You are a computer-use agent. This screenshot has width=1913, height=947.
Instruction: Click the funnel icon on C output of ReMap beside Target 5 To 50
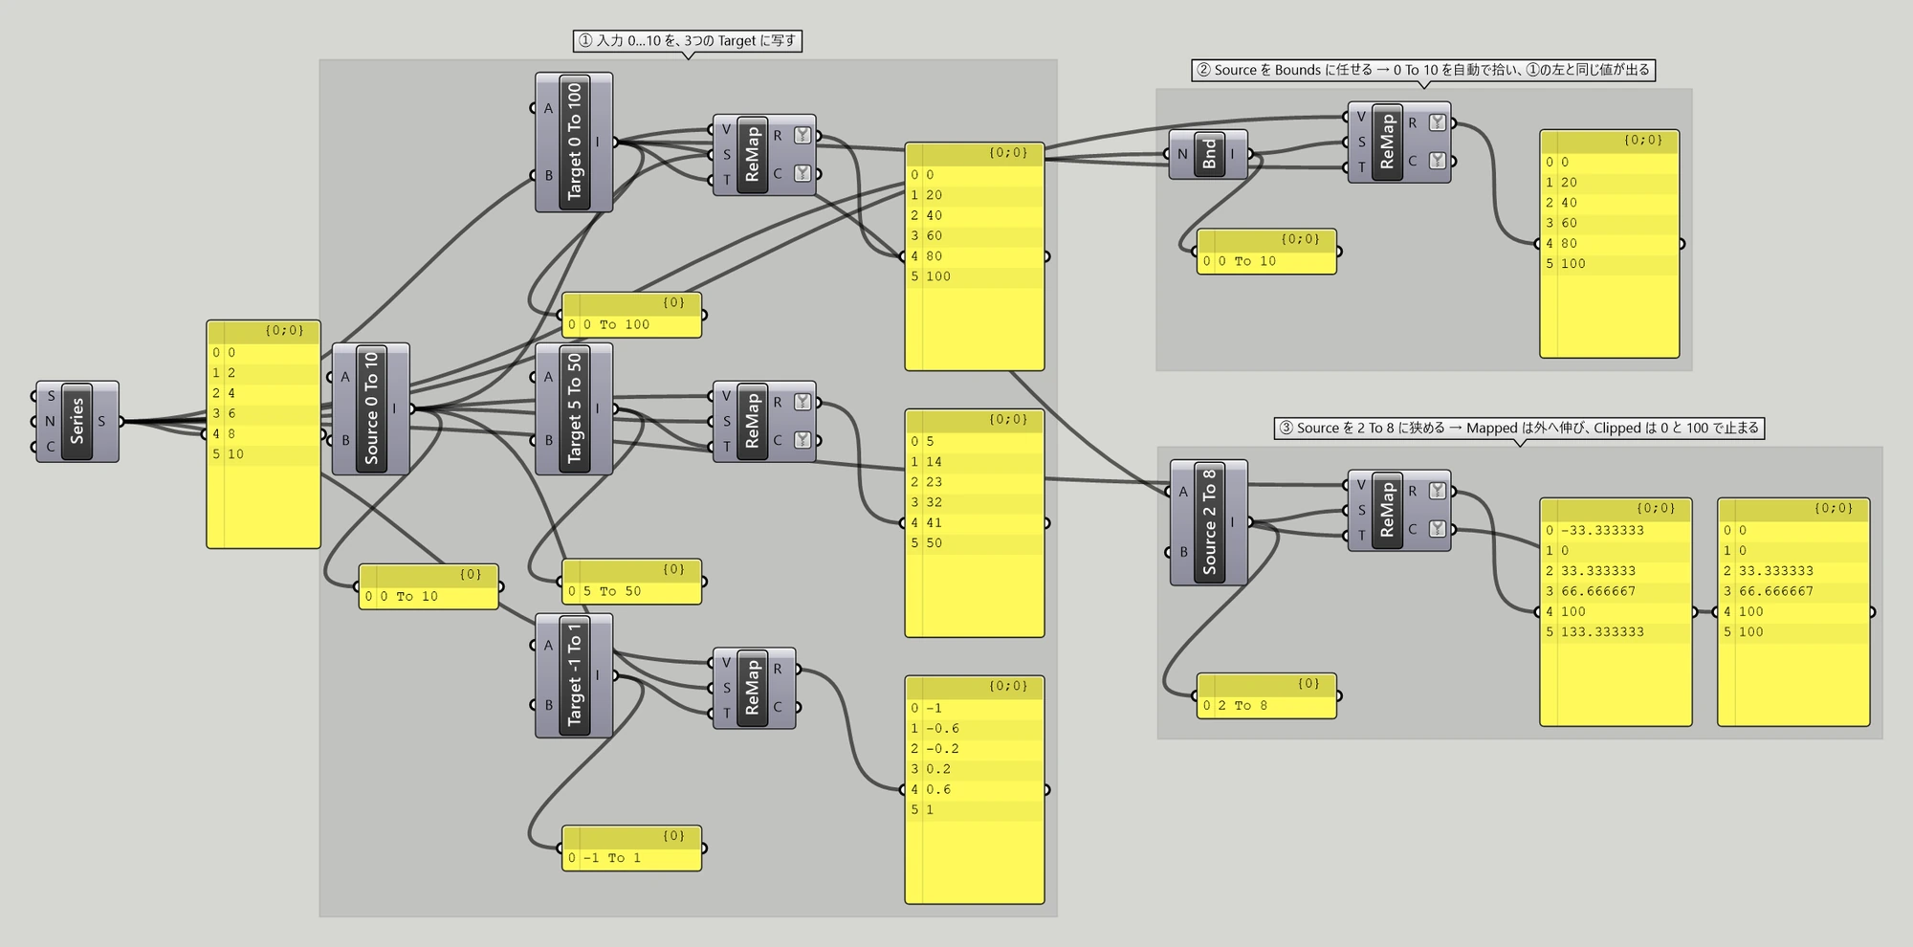point(803,440)
